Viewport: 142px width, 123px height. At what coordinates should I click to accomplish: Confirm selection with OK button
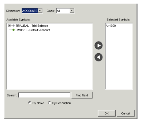(106, 113)
